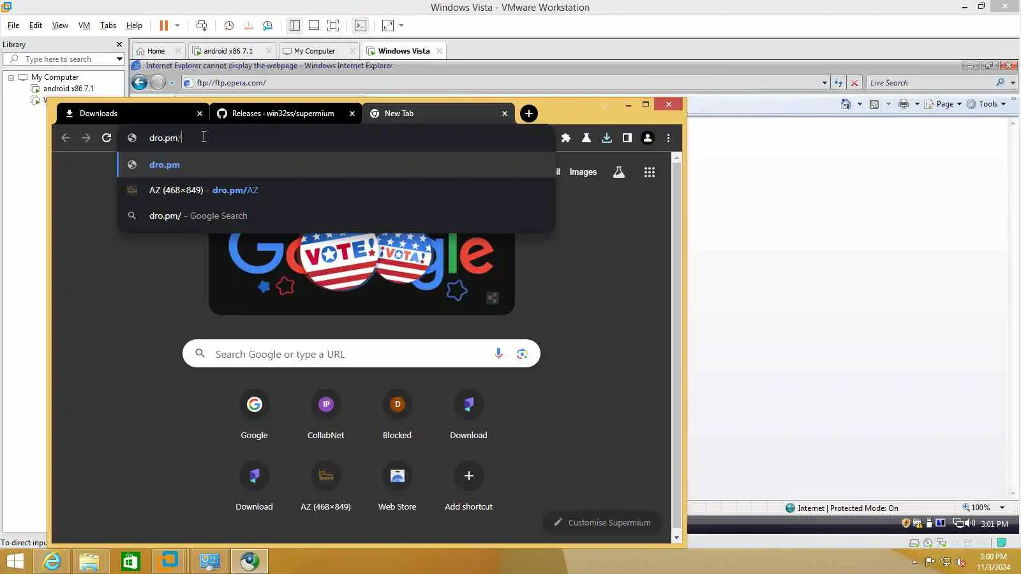Screen dimensions: 1021x574
Task: Open the VMware View menu
Action: (60, 26)
